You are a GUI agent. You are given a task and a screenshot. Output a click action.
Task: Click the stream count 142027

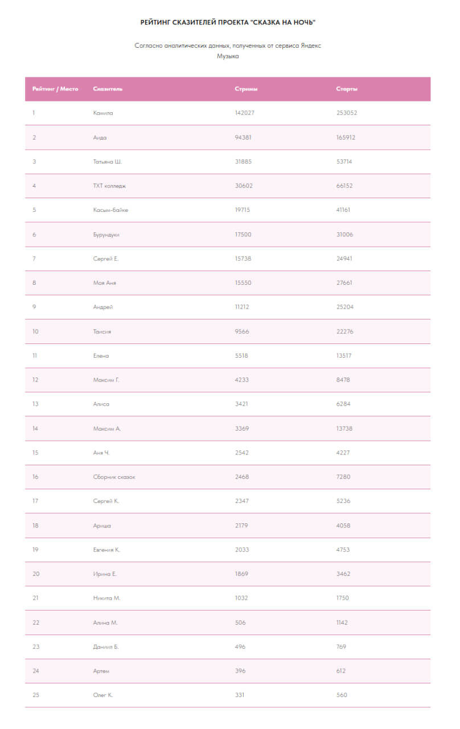point(244,113)
